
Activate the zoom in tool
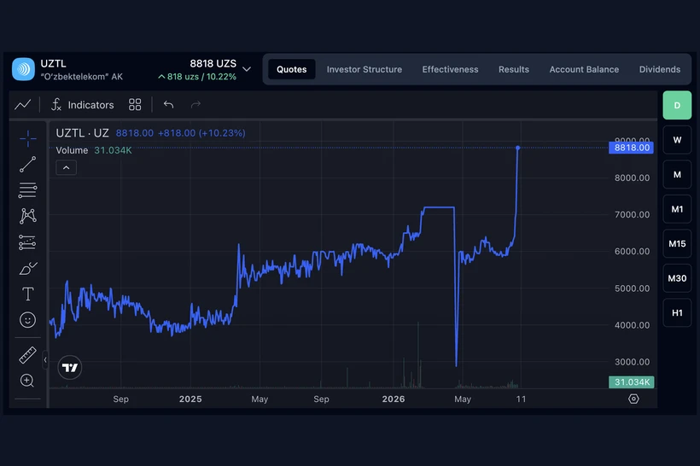point(27,381)
